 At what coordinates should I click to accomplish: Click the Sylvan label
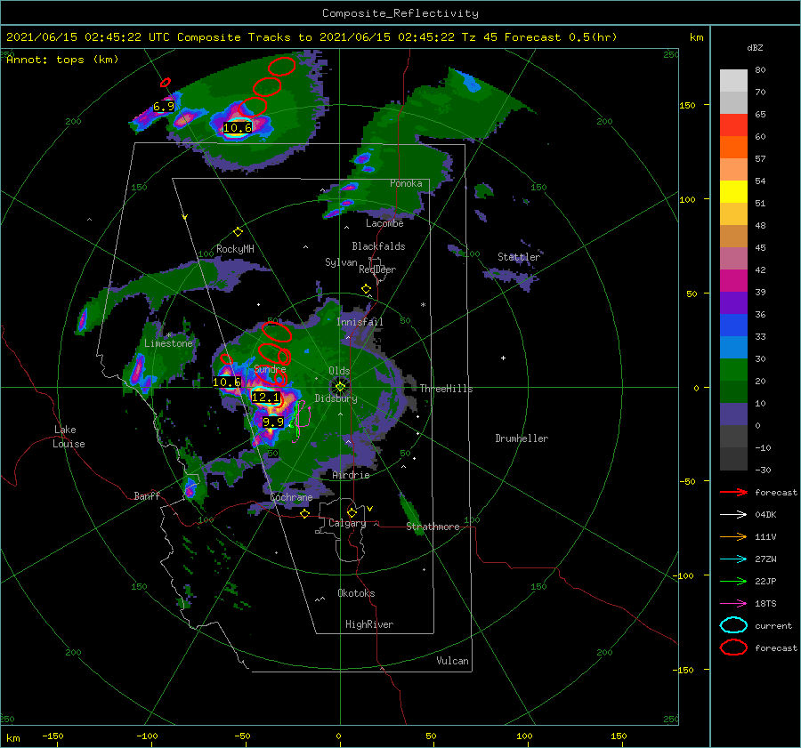pos(341,262)
